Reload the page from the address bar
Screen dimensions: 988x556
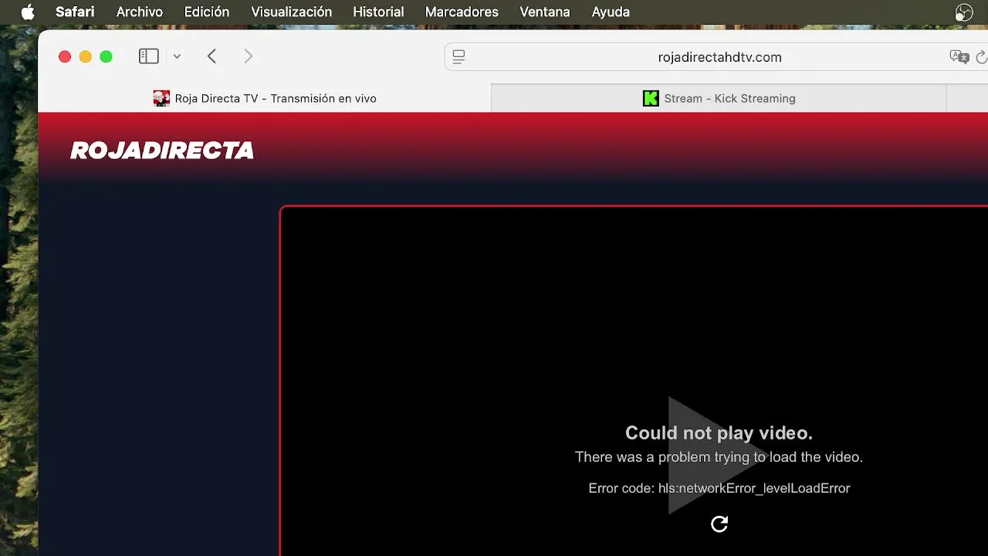[982, 57]
